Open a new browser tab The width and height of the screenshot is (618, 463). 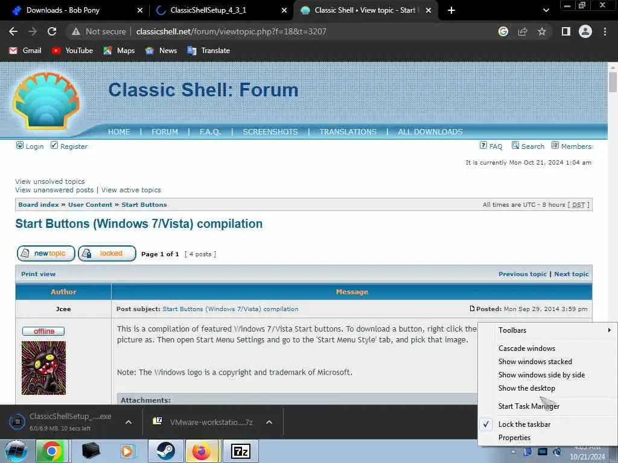(x=451, y=10)
